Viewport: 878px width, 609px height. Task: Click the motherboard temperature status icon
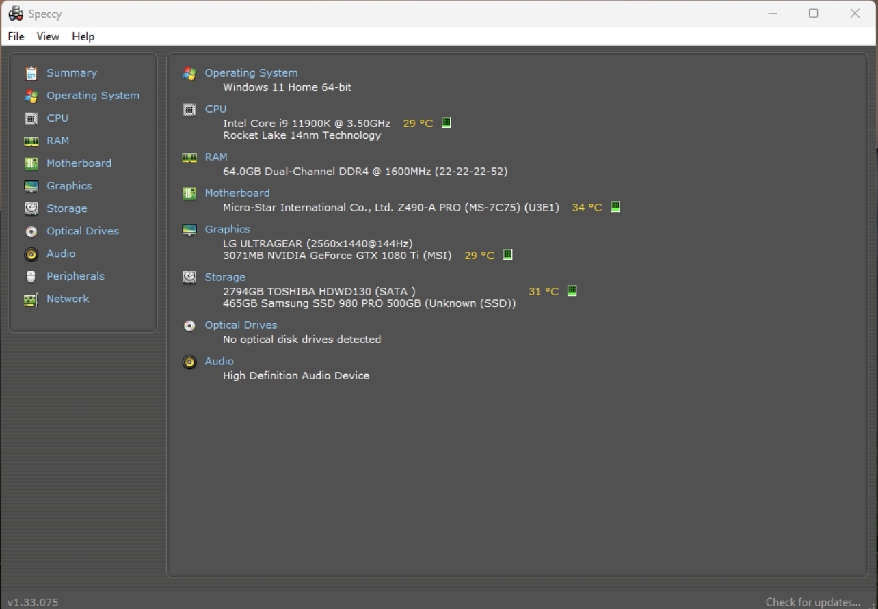pyautogui.click(x=615, y=207)
